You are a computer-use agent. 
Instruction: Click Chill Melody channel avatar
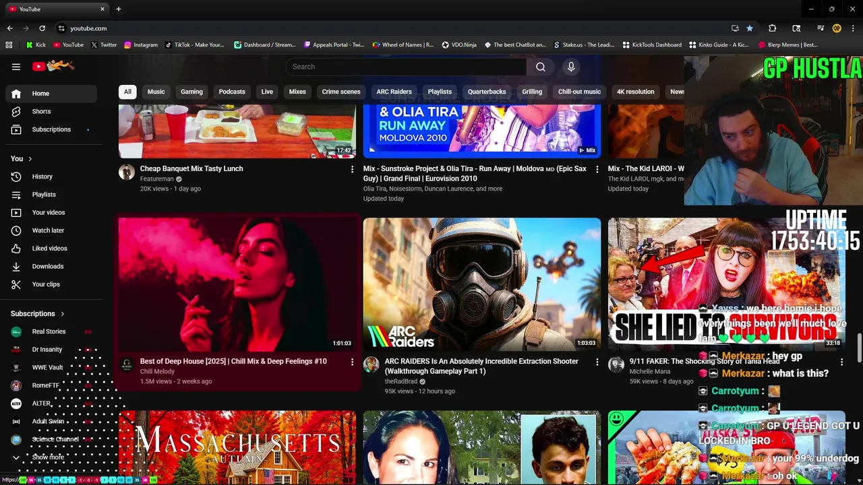tap(127, 364)
